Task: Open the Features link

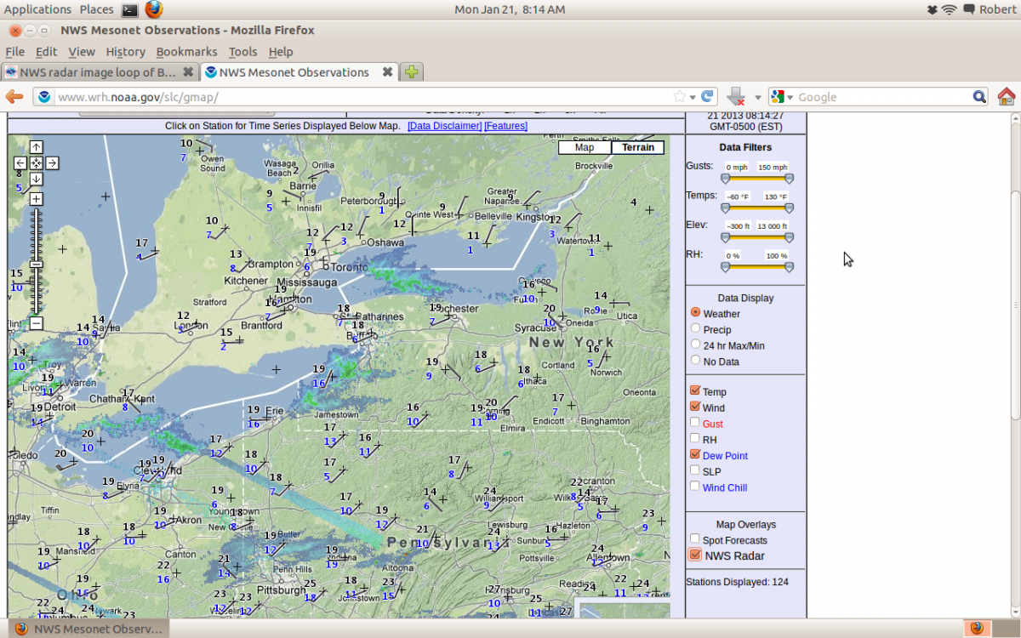Action: (x=506, y=126)
